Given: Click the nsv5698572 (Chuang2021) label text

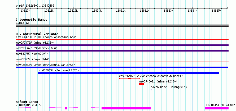Looking at the screenshot, I should [x=169, y=87].
